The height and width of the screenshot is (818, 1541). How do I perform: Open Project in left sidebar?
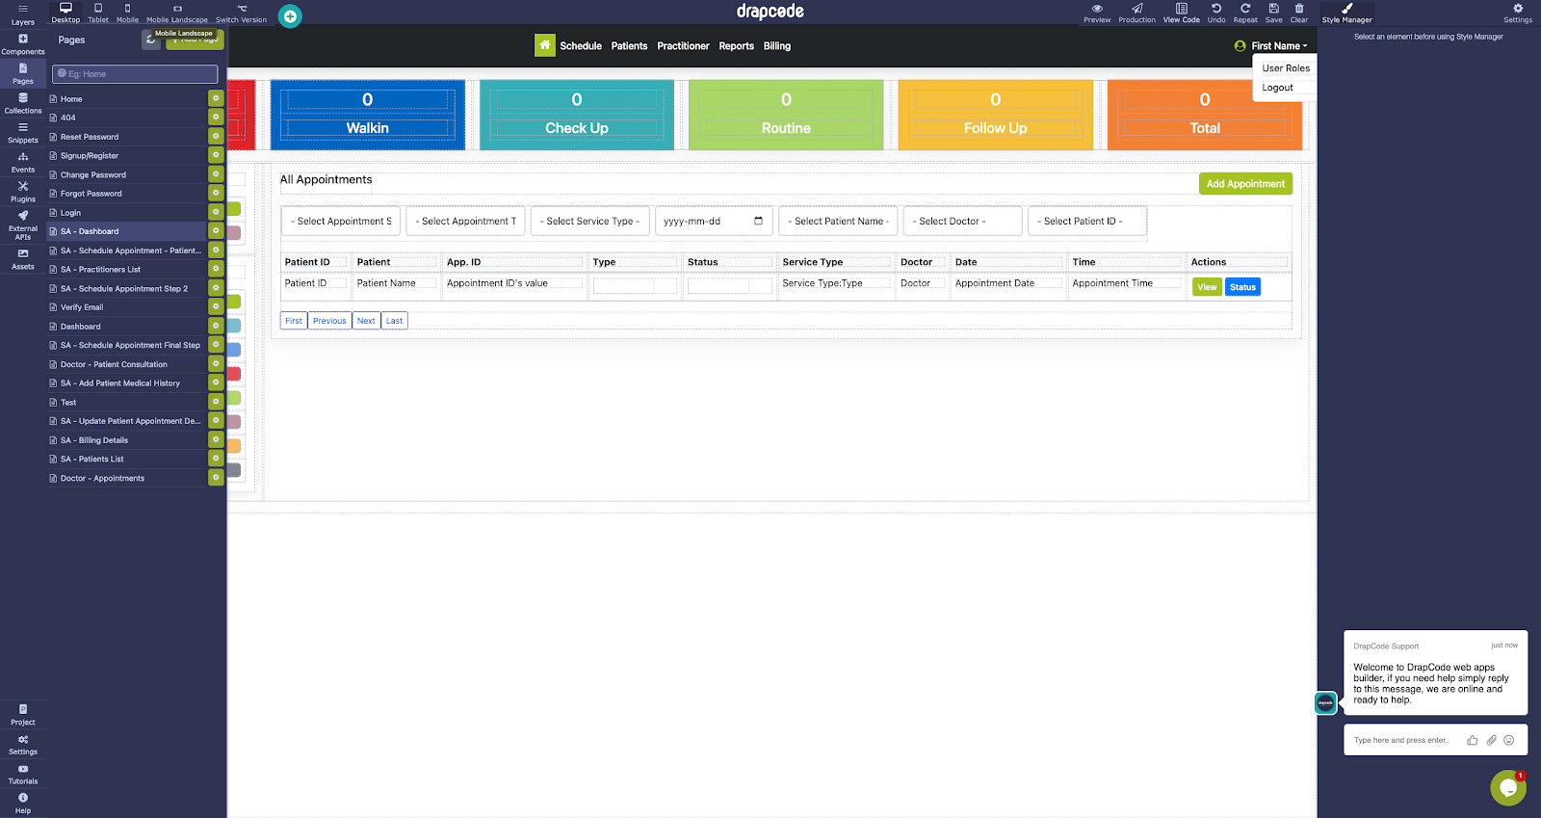click(22, 715)
